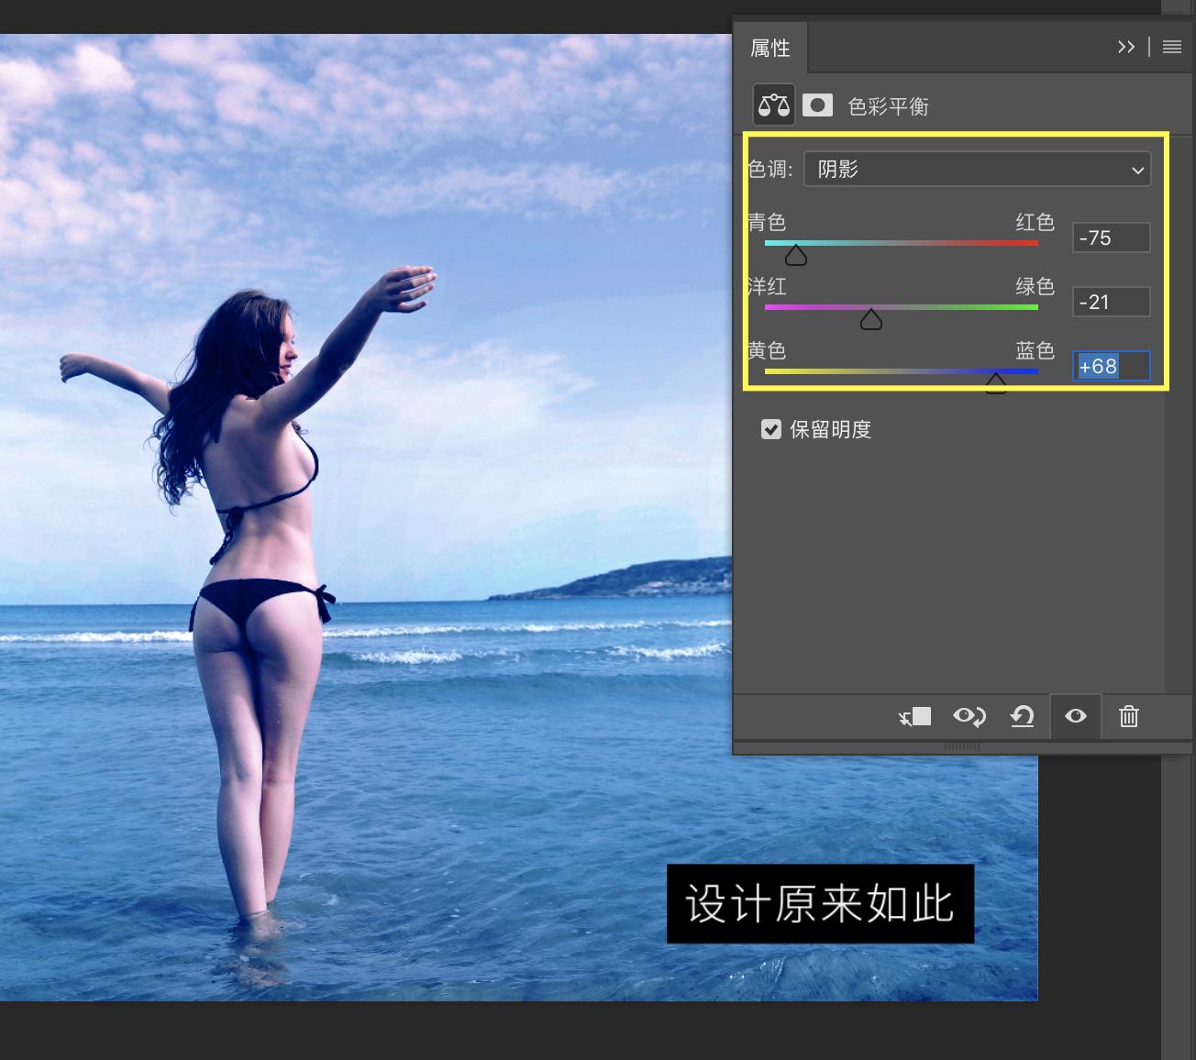
Task: Click the 洋红-绿色 slider handle
Action: [871, 318]
